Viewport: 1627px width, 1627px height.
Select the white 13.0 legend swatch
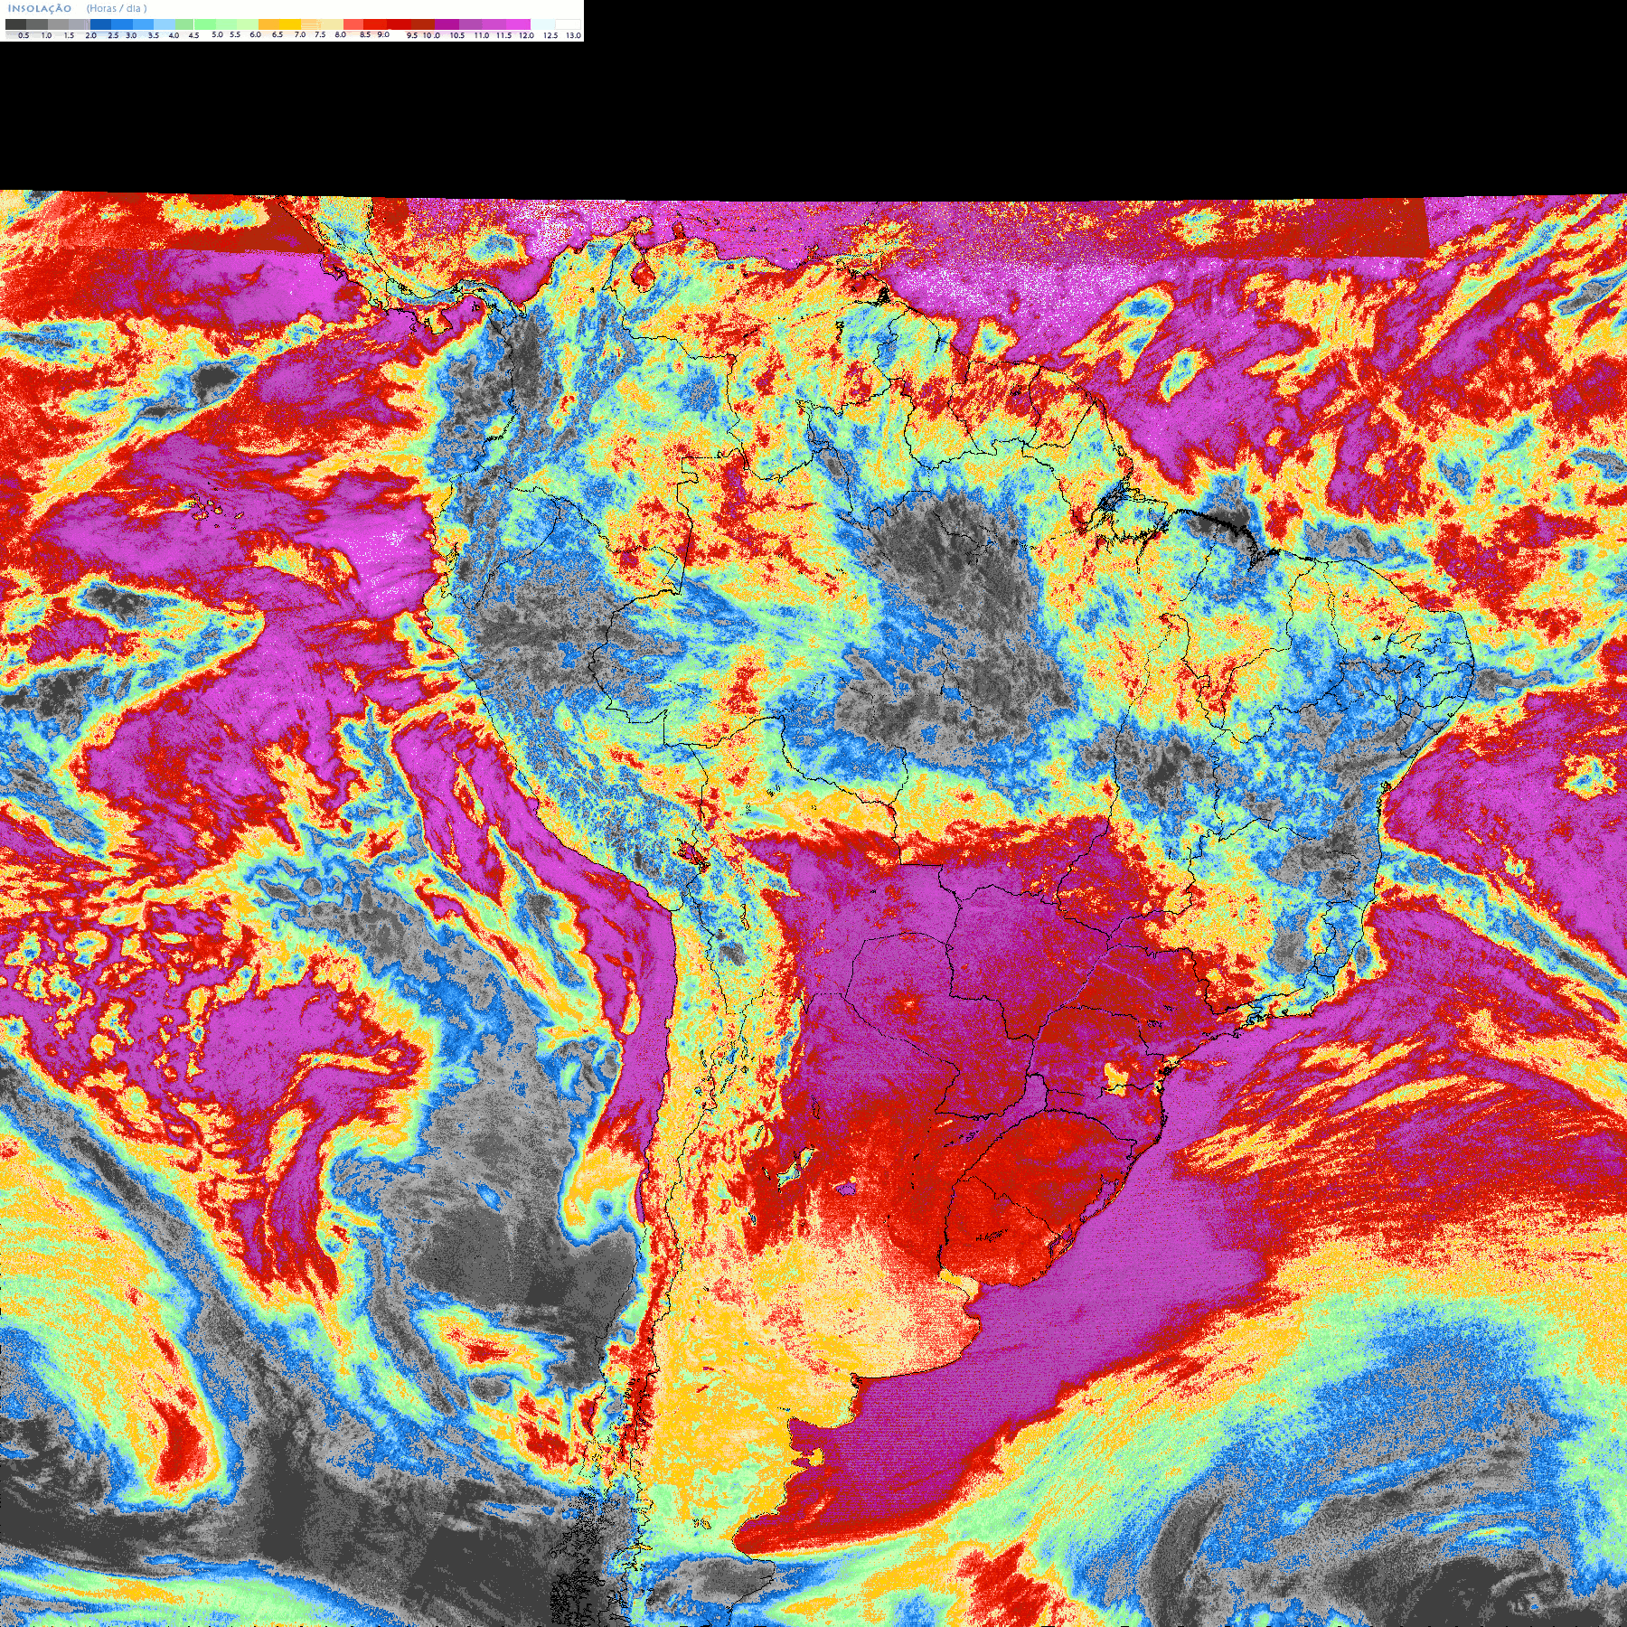[x=568, y=24]
